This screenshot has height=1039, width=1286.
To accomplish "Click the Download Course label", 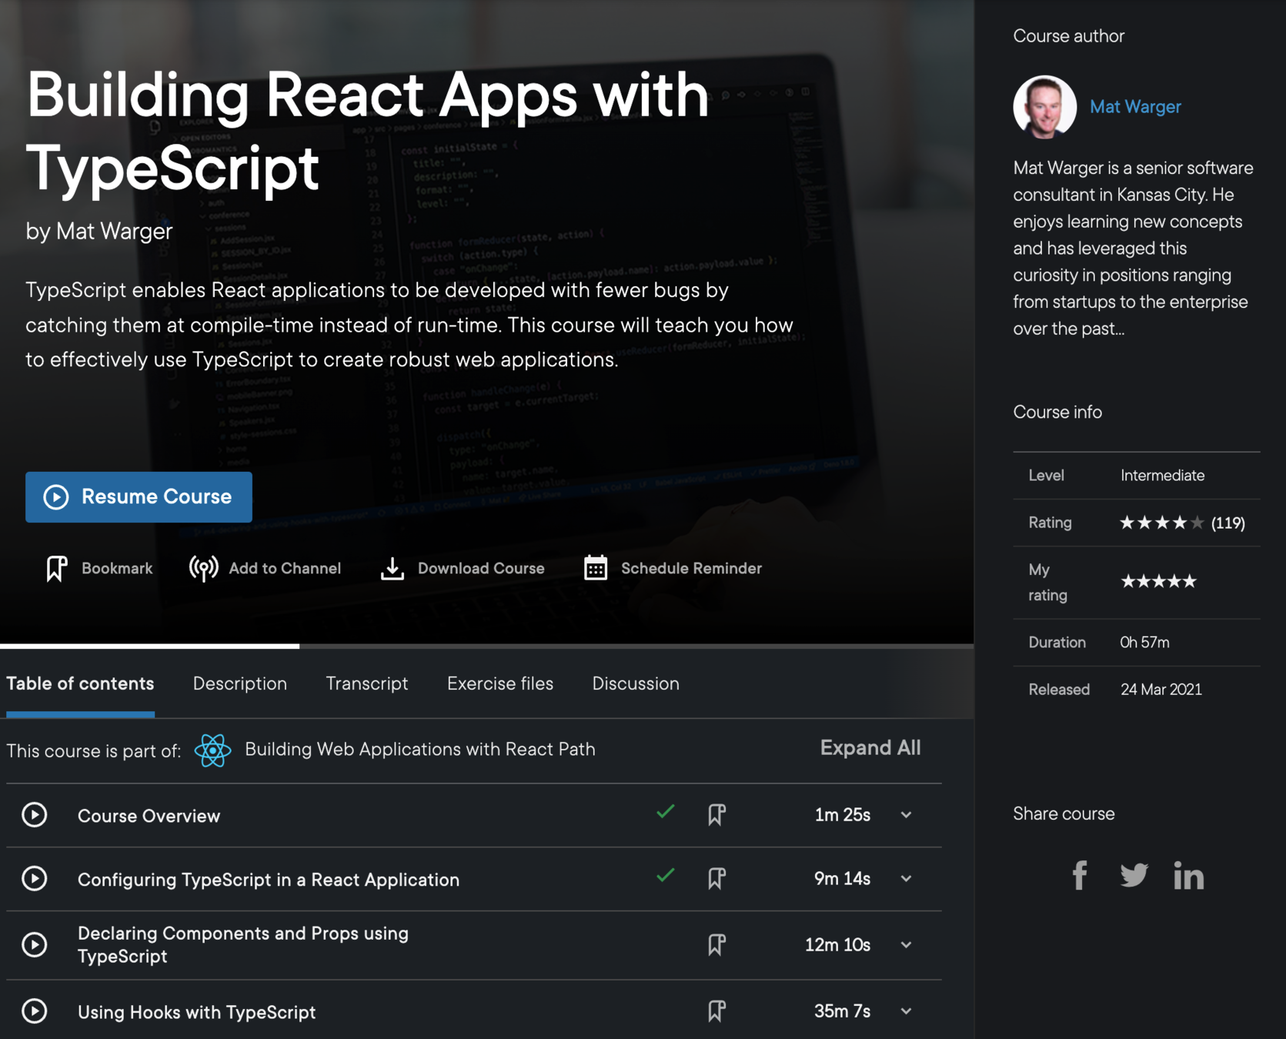I will tap(481, 569).
